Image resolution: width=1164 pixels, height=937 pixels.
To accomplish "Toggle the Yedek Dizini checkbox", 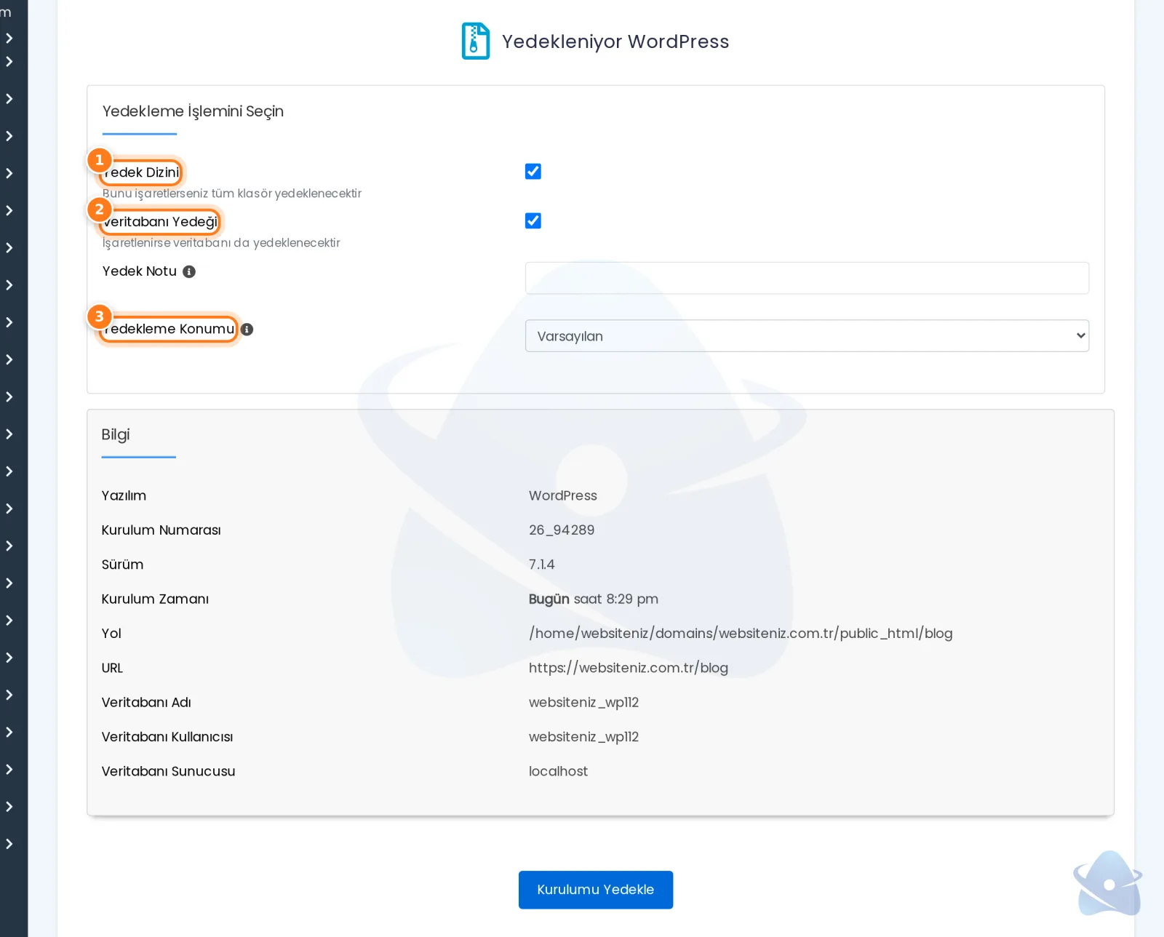I will click(x=533, y=172).
